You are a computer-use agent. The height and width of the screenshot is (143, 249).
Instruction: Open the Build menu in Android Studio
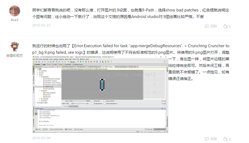67,59
